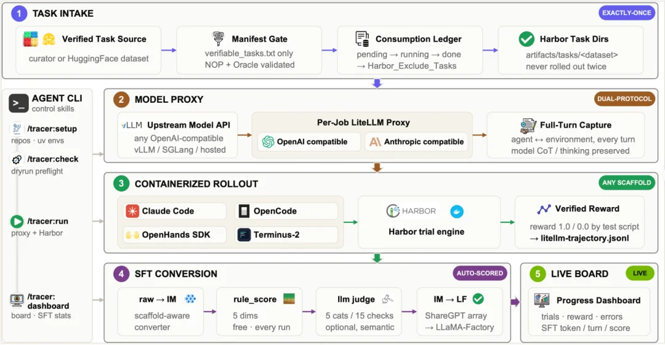Click the /tracer:dashboard monitor icon
The width and height of the screenshot is (665, 345).
17,301
